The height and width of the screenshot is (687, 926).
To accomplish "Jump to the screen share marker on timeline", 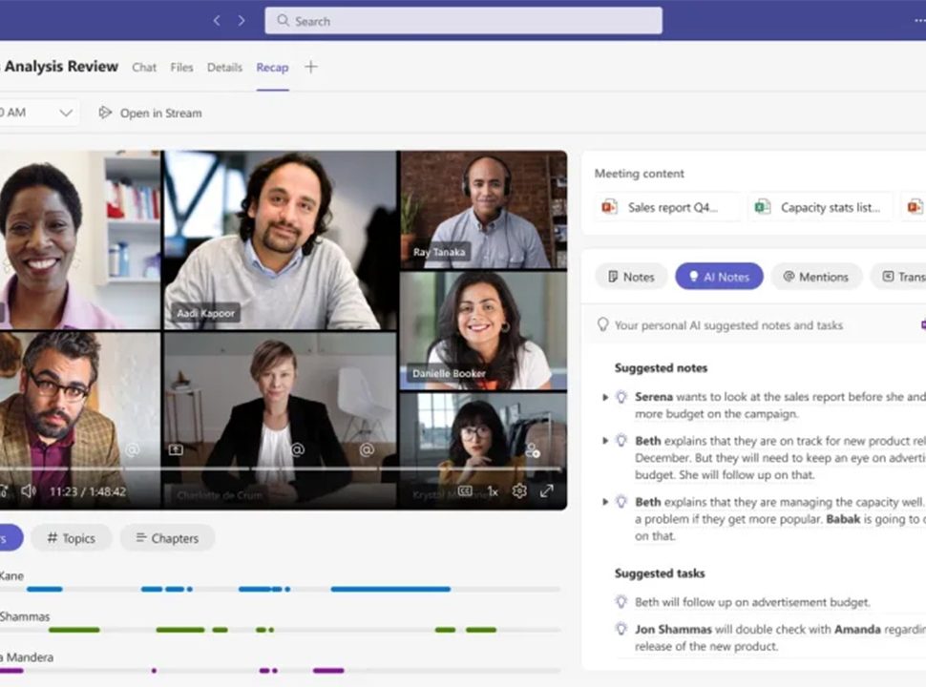I will pos(176,449).
